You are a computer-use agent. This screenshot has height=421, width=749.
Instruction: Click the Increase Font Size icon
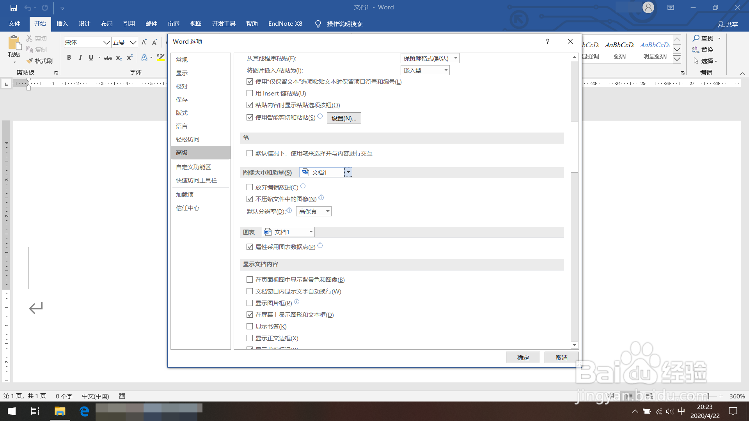[144, 42]
